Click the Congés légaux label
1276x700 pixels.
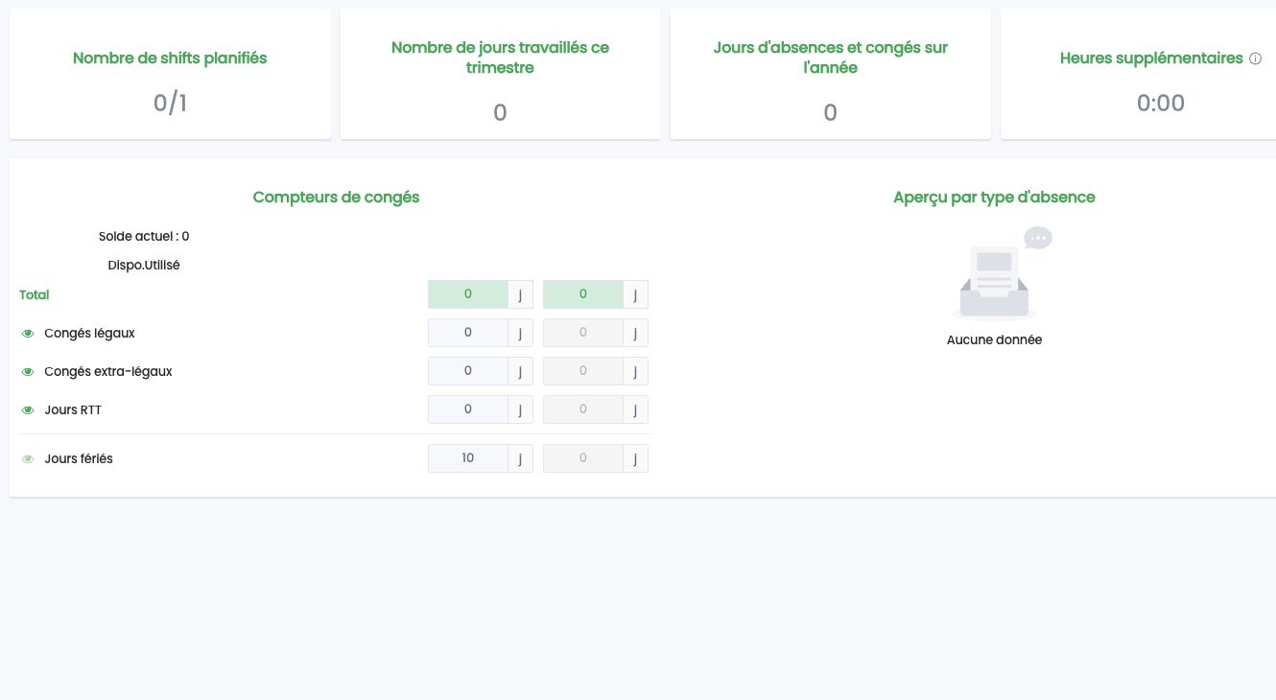89,334
